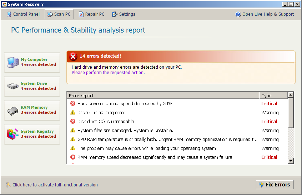Switch to the Repair PC tab

tap(91, 14)
